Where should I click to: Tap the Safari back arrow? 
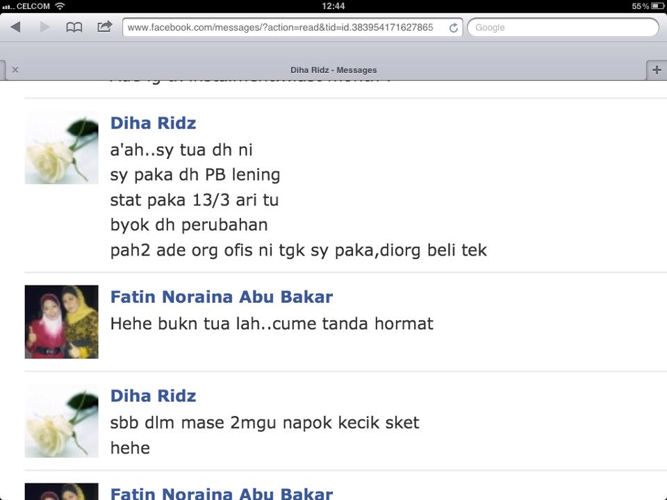click(16, 27)
